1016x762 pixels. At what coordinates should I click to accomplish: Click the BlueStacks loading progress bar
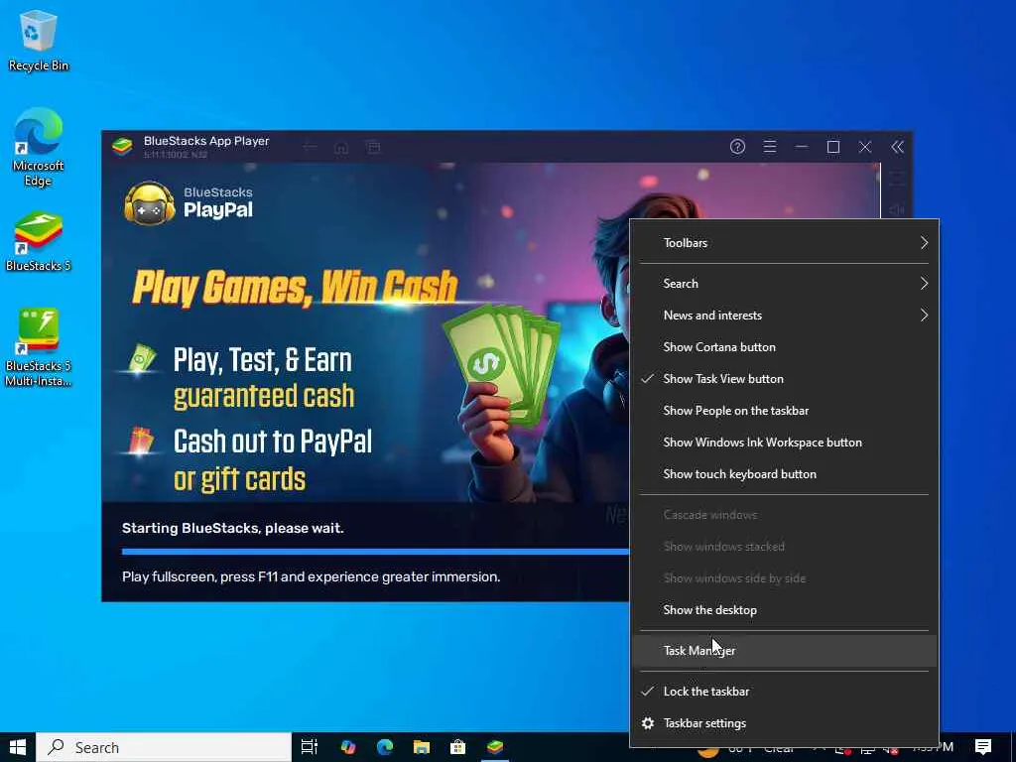click(x=376, y=552)
